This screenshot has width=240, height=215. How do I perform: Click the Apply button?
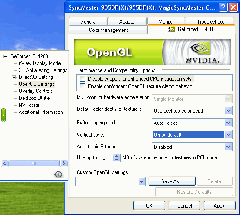click(220, 206)
